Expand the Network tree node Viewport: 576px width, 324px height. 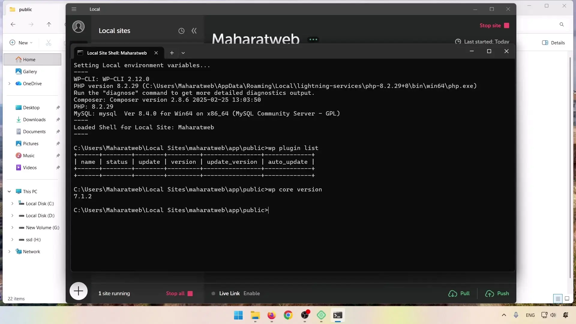(9, 251)
